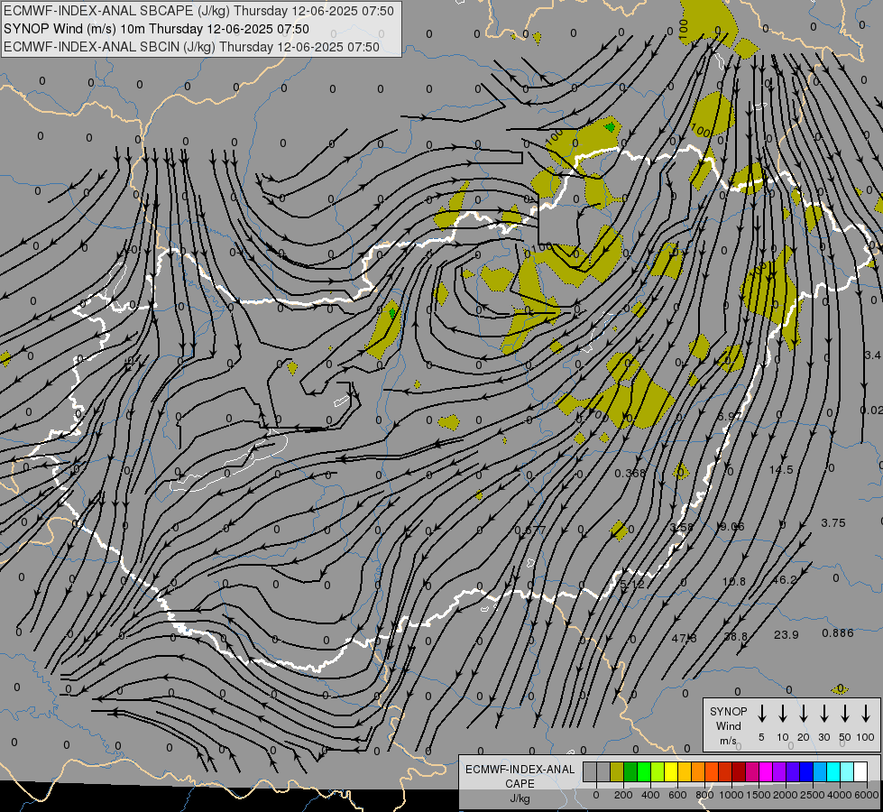Select the 200 tick label on CAPE scale

(623, 795)
